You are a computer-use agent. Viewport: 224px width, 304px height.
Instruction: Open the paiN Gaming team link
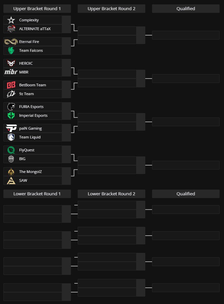[30, 128]
